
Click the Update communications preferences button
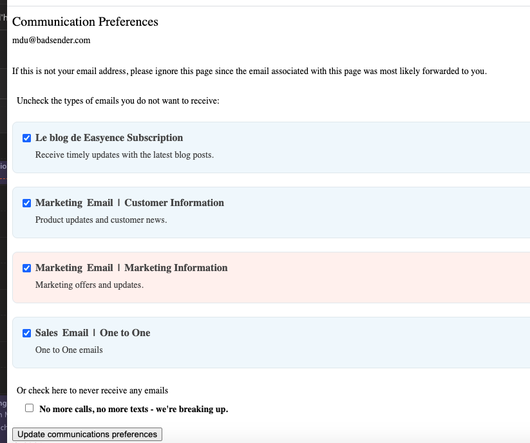point(87,434)
